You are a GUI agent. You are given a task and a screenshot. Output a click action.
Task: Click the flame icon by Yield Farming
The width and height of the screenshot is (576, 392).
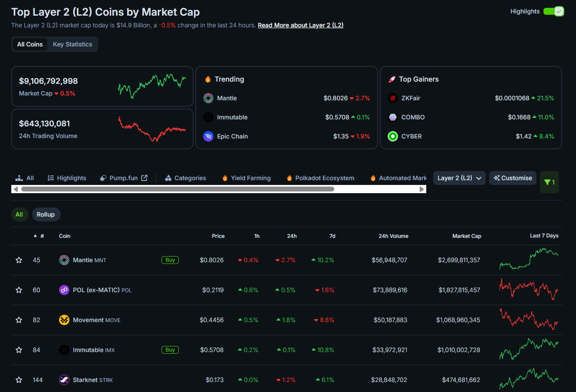(x=225, y=178)
